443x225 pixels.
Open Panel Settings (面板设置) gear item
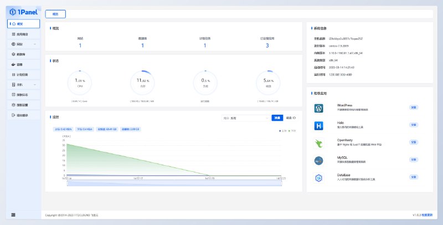click(23, 105)
